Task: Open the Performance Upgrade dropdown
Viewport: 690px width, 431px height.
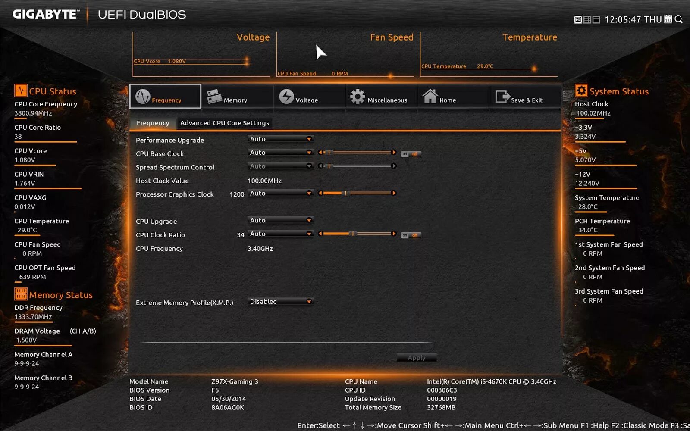Action: pyautogui.click(x=281, y=139)
